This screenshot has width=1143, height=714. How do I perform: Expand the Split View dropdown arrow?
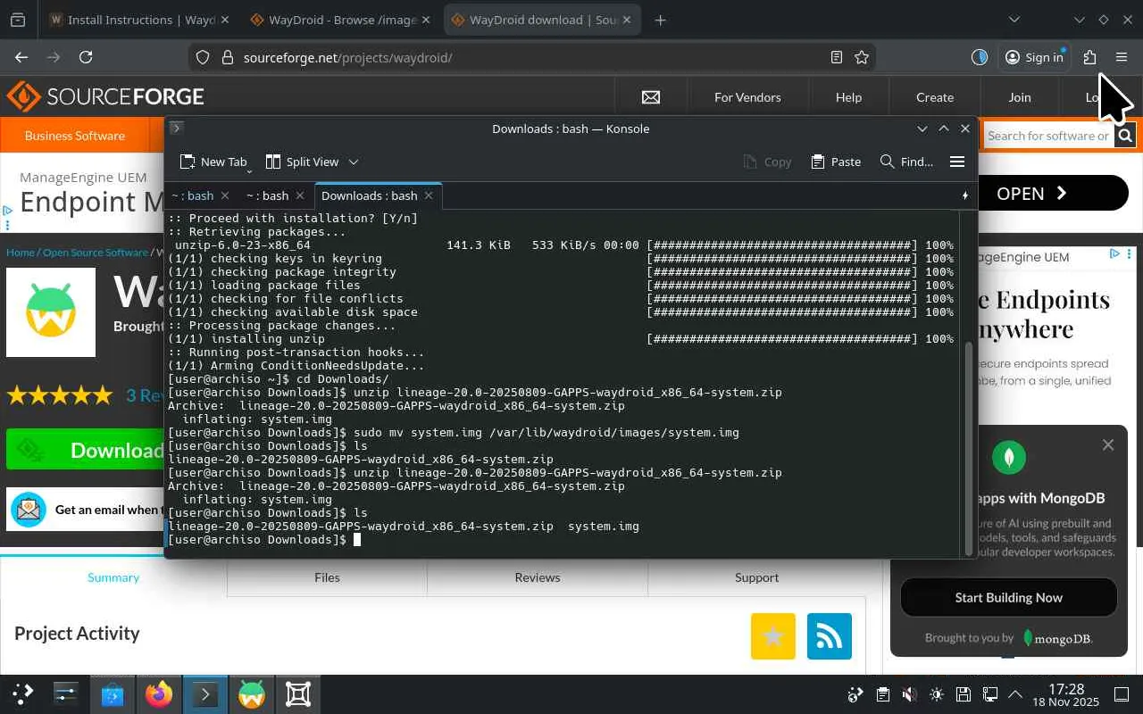tap(354, 162)
